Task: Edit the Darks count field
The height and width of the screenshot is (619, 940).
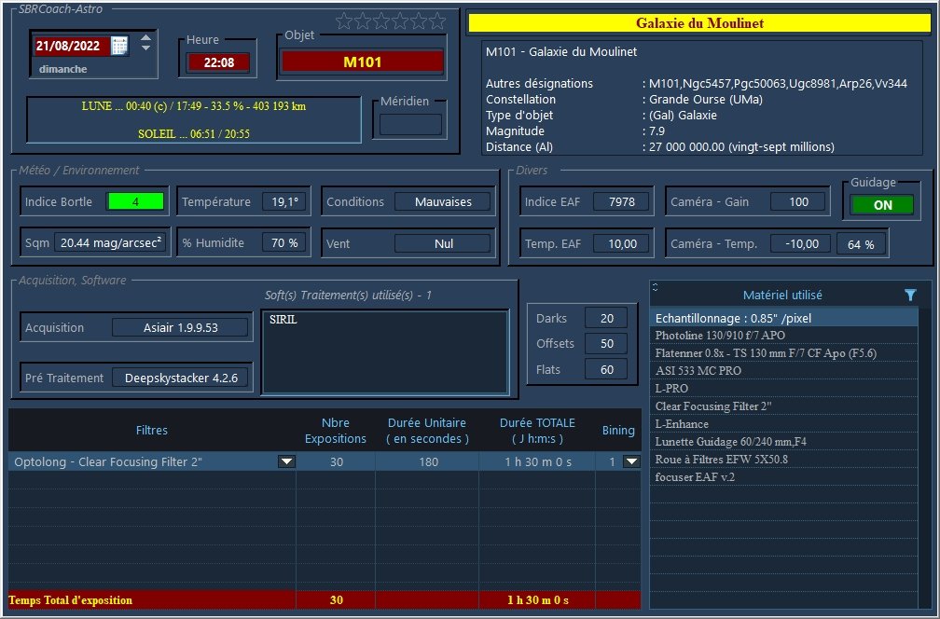Action: point(607,318)
